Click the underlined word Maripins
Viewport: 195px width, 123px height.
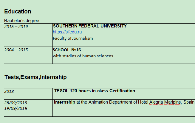click(173, 102)
